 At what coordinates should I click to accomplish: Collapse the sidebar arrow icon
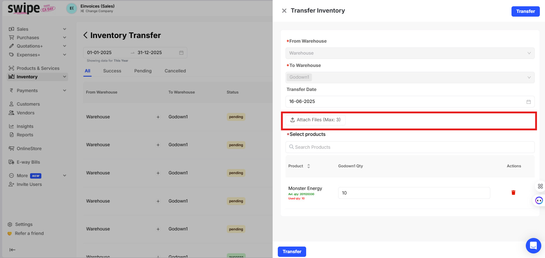coord(12,250)
